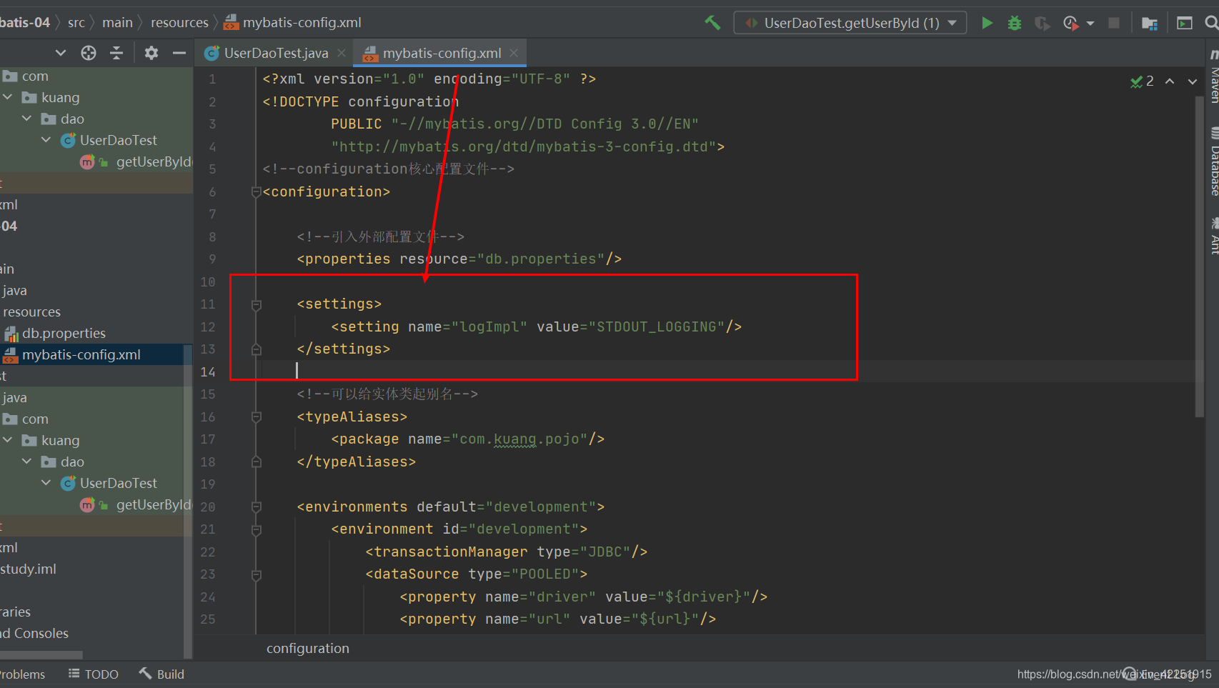Viewport: 1219px width, 688px height.
Task: Collapse the upper UserDaoTest class node
Action: 46,140
